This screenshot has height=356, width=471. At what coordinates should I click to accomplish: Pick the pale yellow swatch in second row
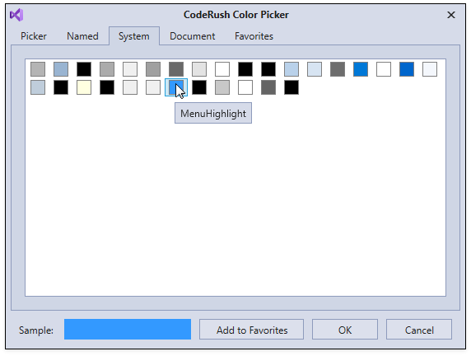tap(84, 87)
